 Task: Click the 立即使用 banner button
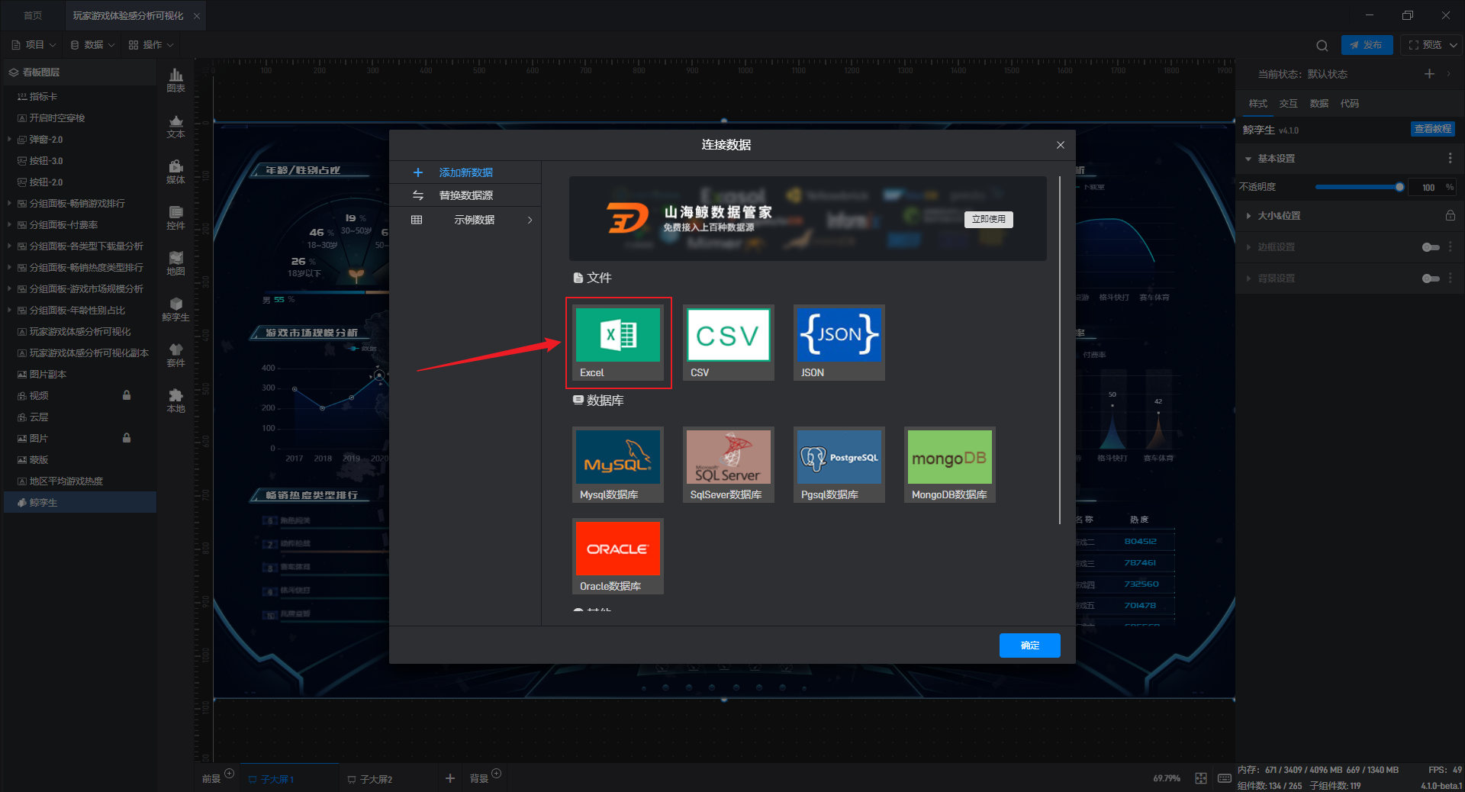[x=989, y=219]
